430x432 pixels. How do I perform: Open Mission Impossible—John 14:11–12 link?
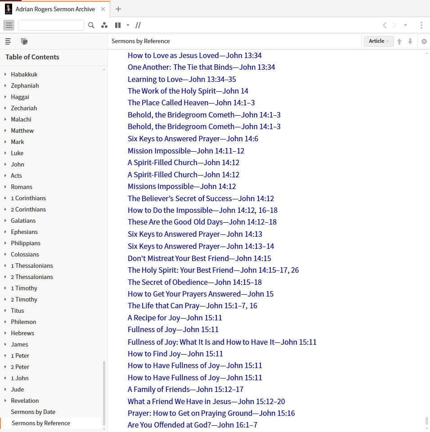pyautogui.click(x=186, y=151)
